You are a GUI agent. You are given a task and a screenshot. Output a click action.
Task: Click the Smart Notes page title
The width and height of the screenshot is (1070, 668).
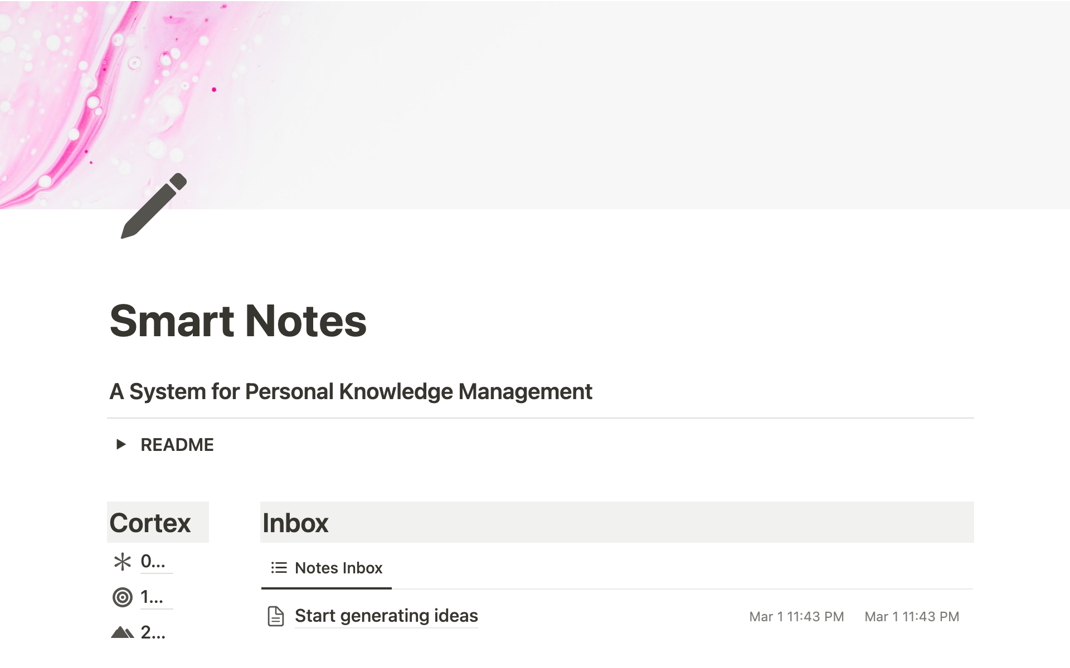[x=238, y=321]
